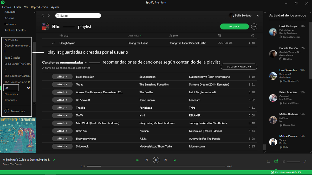Mute the volume speaker icon
The image size is (312, 175).
click(283, 162)
